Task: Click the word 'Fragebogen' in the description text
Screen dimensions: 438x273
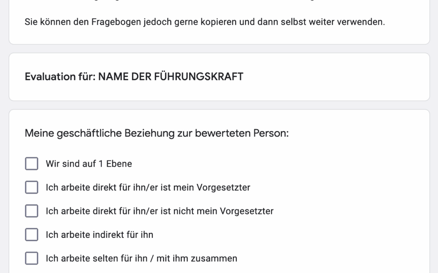Action: tap(116, 22)
